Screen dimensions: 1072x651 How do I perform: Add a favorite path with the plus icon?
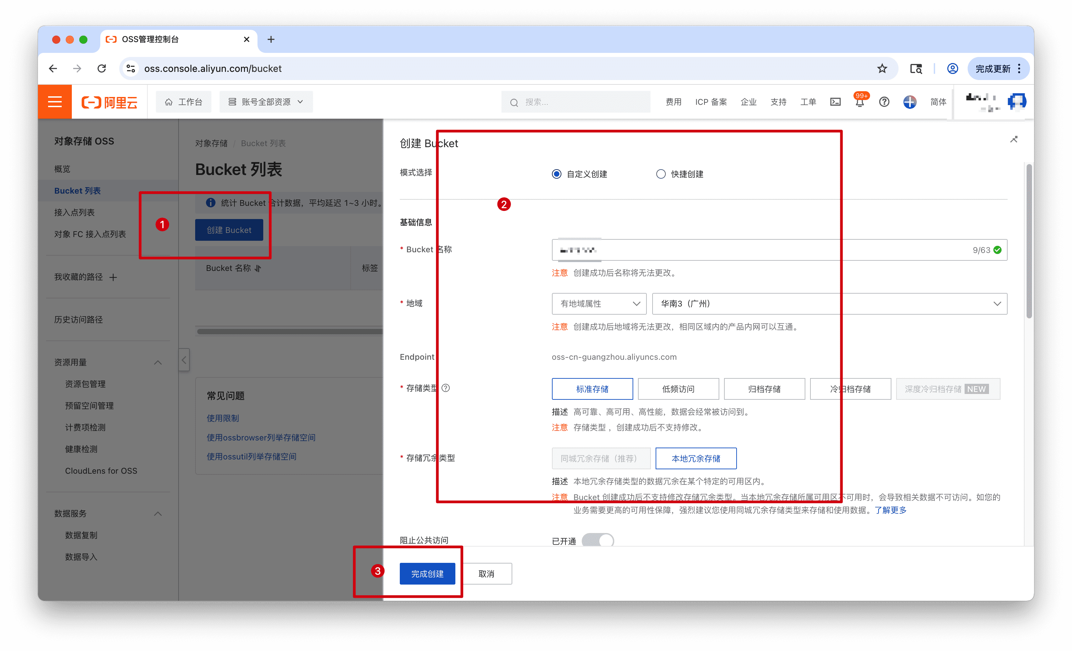tap(113, 277)
